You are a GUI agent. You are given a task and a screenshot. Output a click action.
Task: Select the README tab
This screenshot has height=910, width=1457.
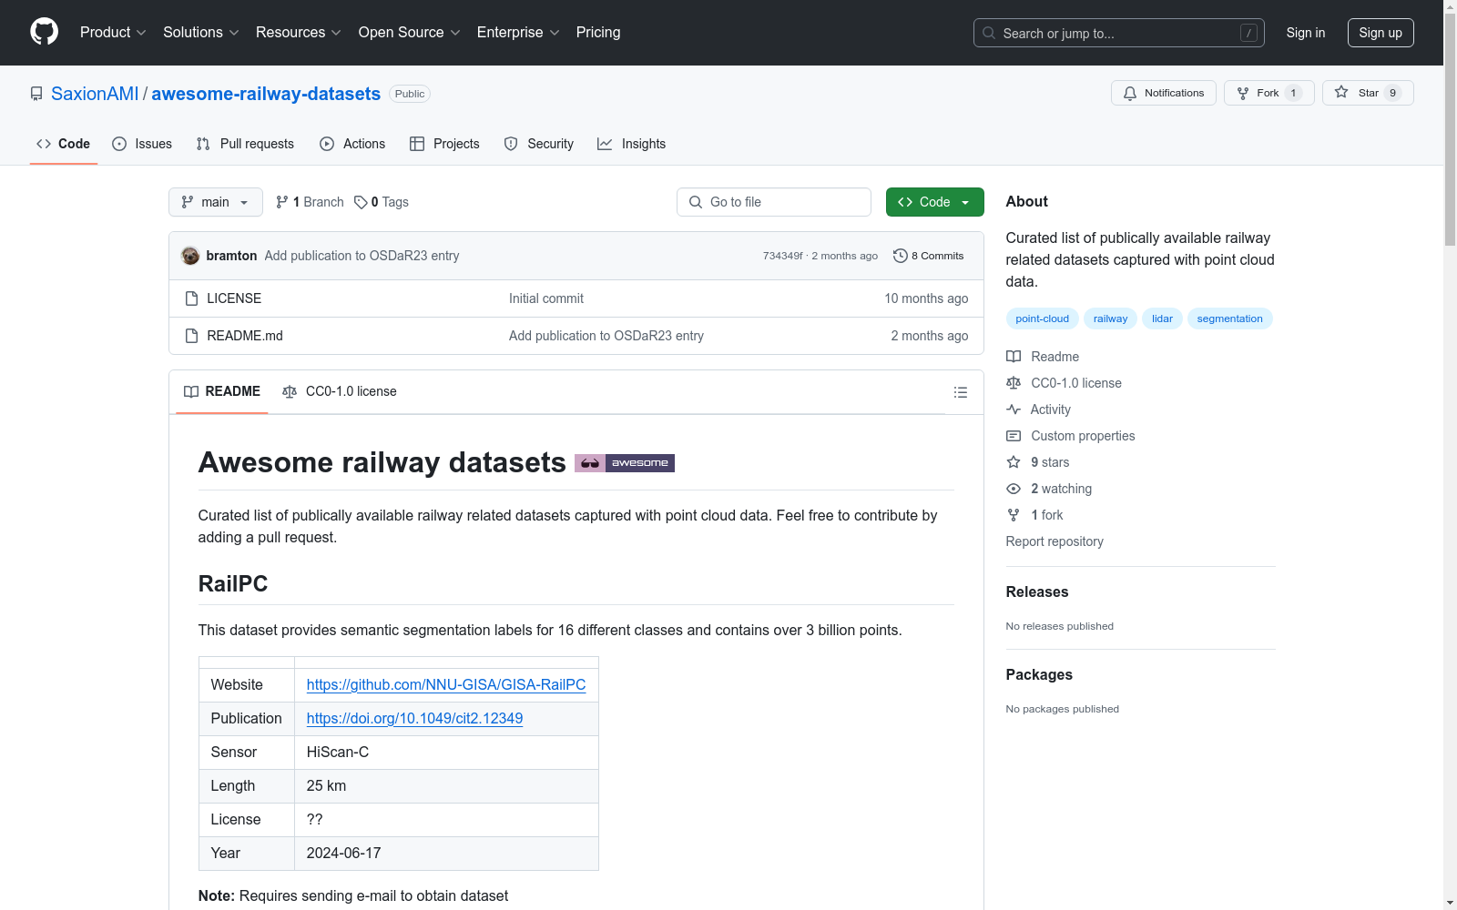point(222,391)
